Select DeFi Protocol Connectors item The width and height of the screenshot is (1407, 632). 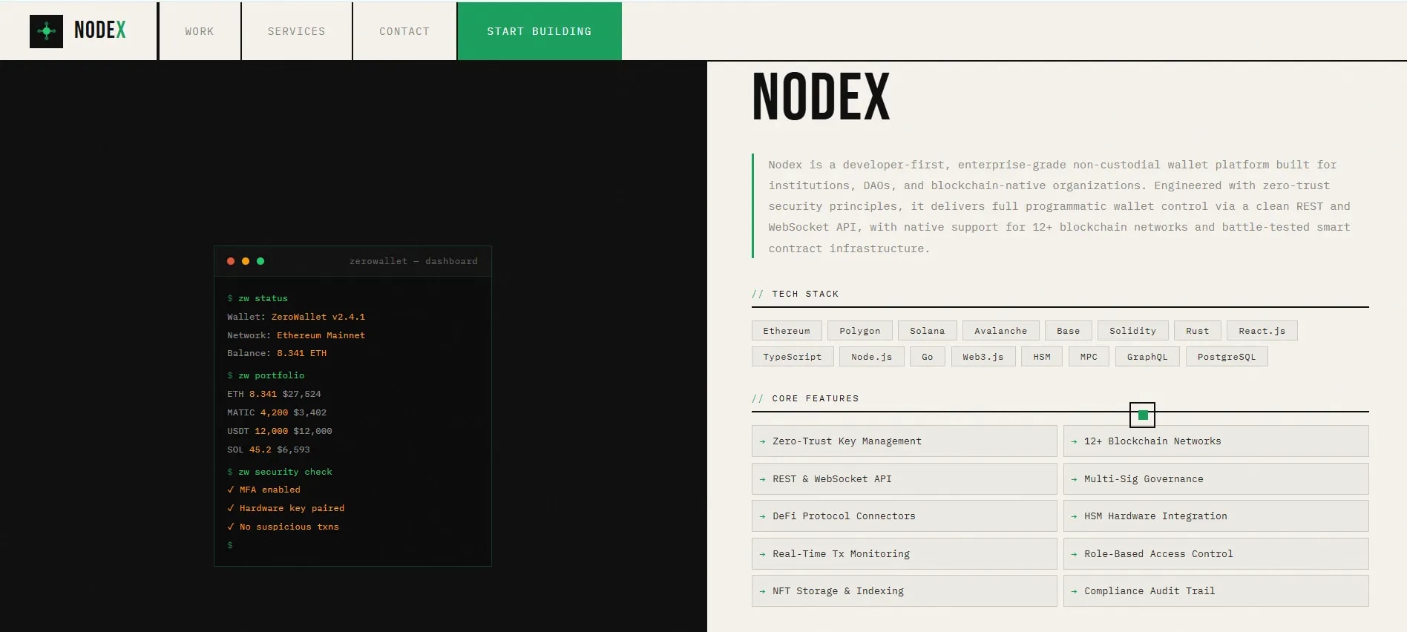(x=905, y=516)
